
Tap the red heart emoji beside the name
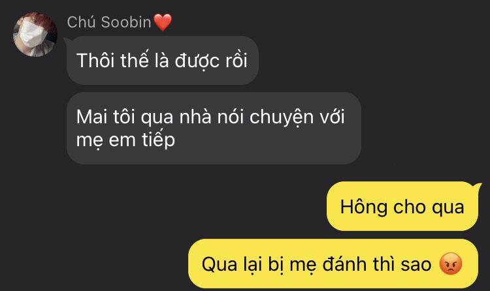coord(163,22)
